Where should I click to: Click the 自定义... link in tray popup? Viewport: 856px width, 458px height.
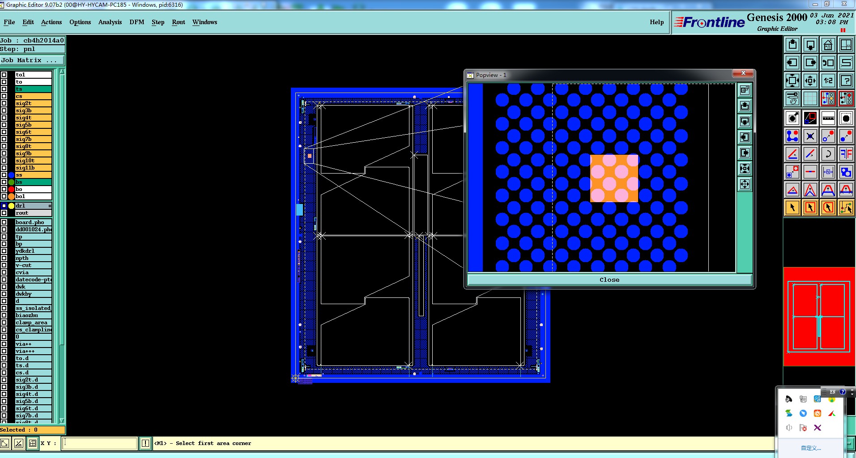point(811,448)
